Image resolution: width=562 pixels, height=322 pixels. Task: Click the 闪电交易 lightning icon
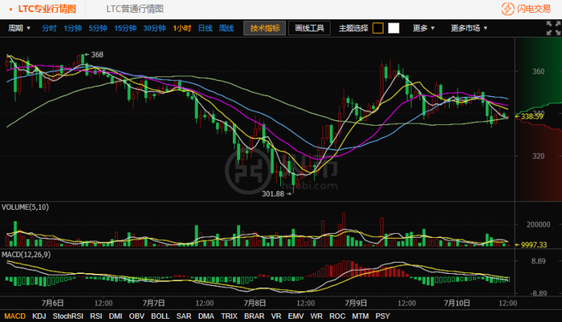pos(507,9)
